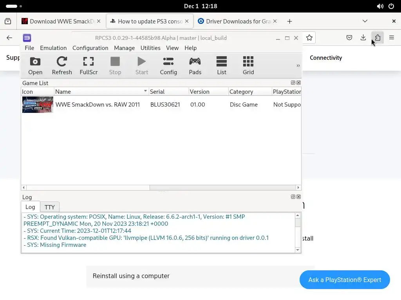Click the SYS: Current Time log line
Screen dimensions: 401x300
(78, 231)
